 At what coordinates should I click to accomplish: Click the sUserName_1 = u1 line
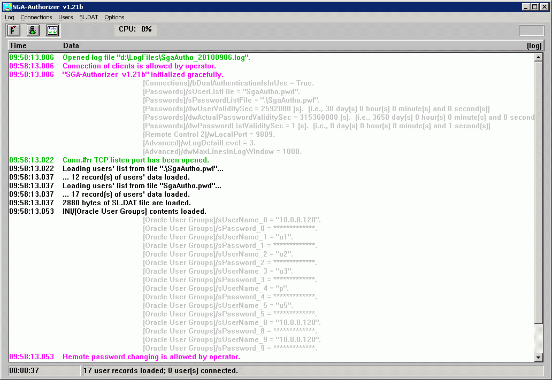pyautogui.click(x=218, y=237)
